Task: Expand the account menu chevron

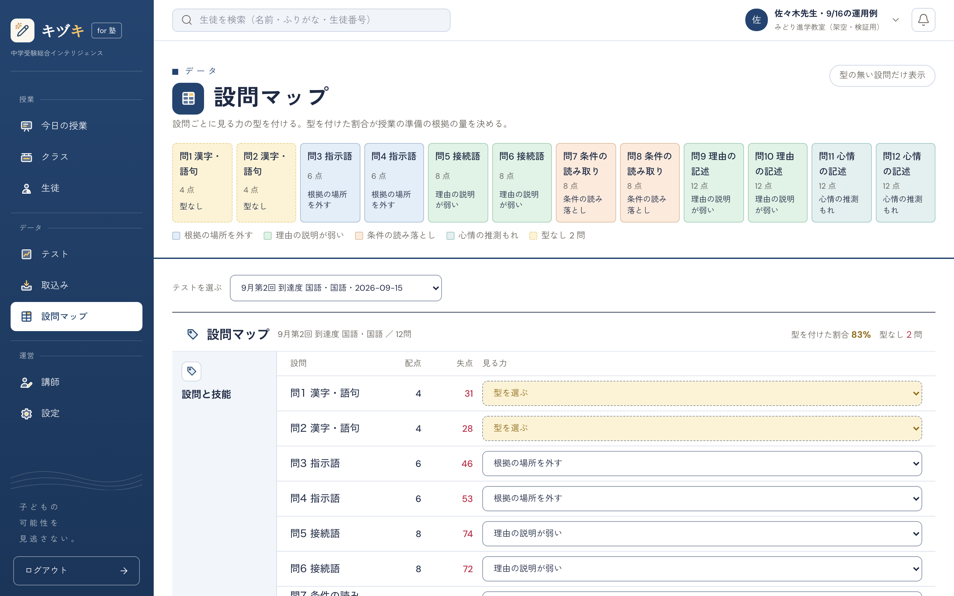Action: click(x=895, y=20)
